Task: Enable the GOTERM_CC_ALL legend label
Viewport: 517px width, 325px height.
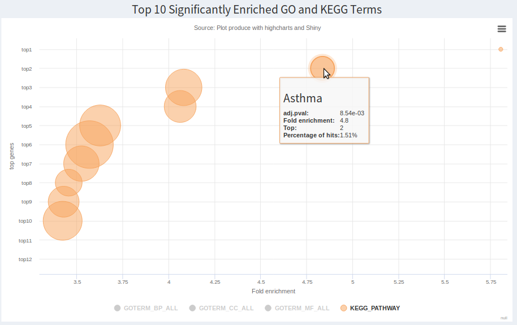Action: (226, 308)
